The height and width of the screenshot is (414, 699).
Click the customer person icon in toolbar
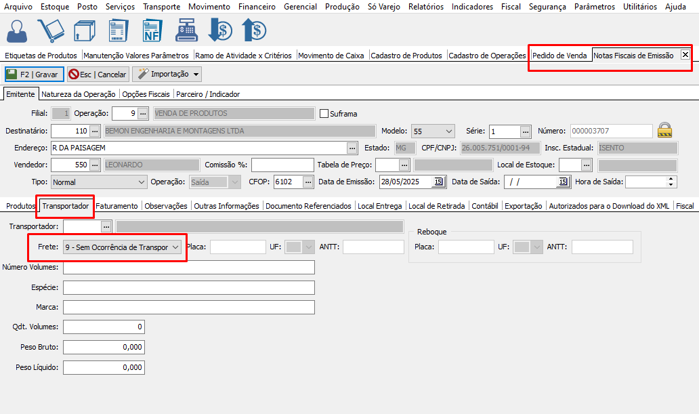(x=18, y=30)
